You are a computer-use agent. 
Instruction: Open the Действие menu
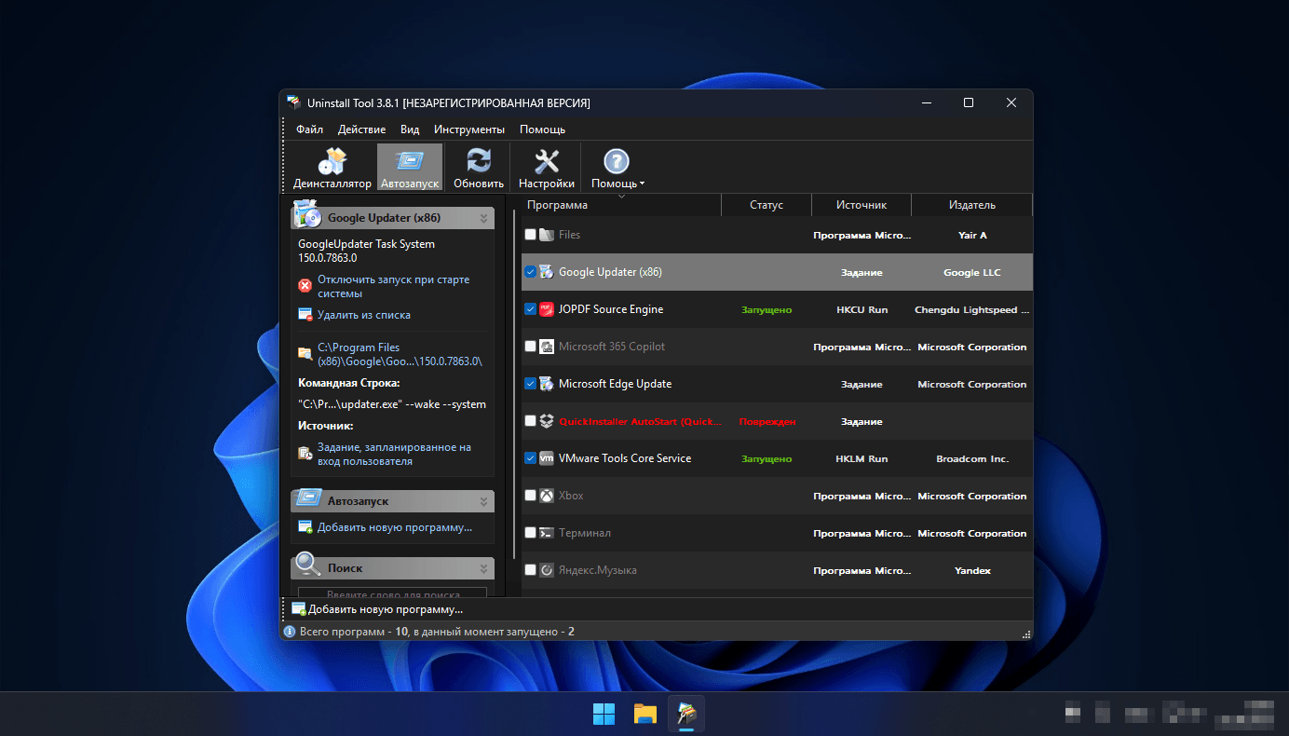(361, 129)
